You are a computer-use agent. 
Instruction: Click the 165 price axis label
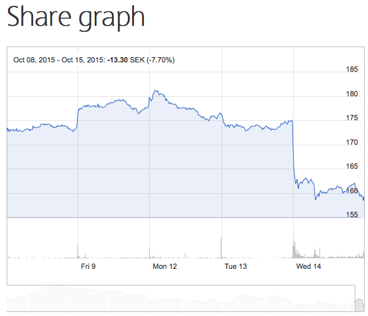click(x=352, y=167)
